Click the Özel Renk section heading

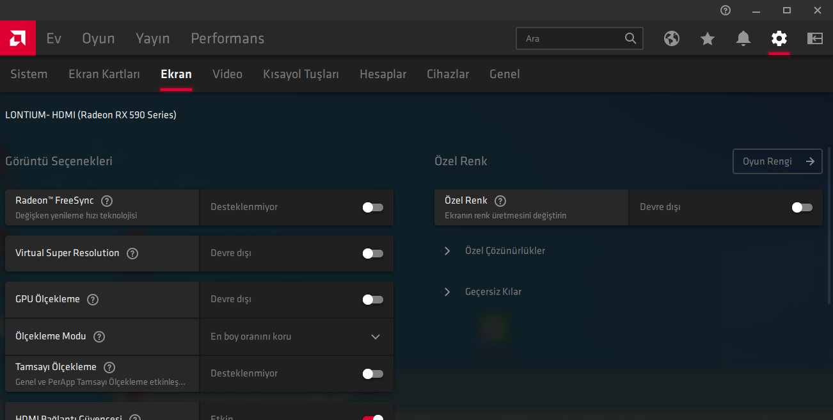[x=461, y=161]
